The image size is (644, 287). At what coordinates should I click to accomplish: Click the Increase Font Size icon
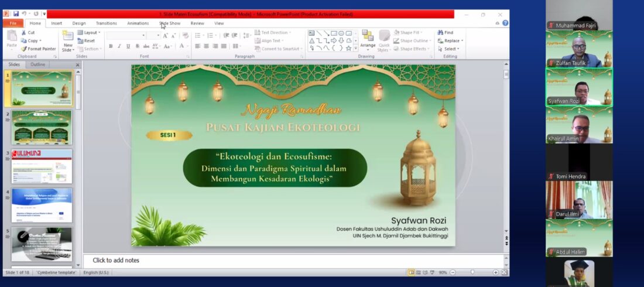coord(166,36)
